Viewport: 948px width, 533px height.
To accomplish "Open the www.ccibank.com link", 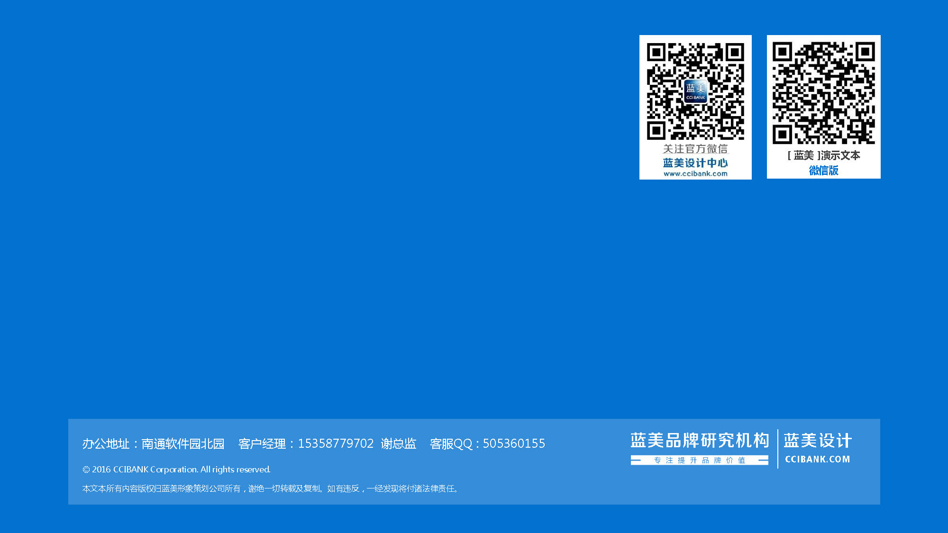I will coord(695,174).
